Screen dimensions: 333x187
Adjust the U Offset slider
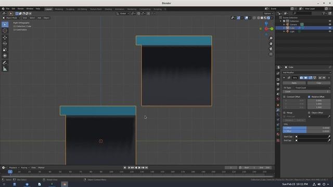point(306,128)
